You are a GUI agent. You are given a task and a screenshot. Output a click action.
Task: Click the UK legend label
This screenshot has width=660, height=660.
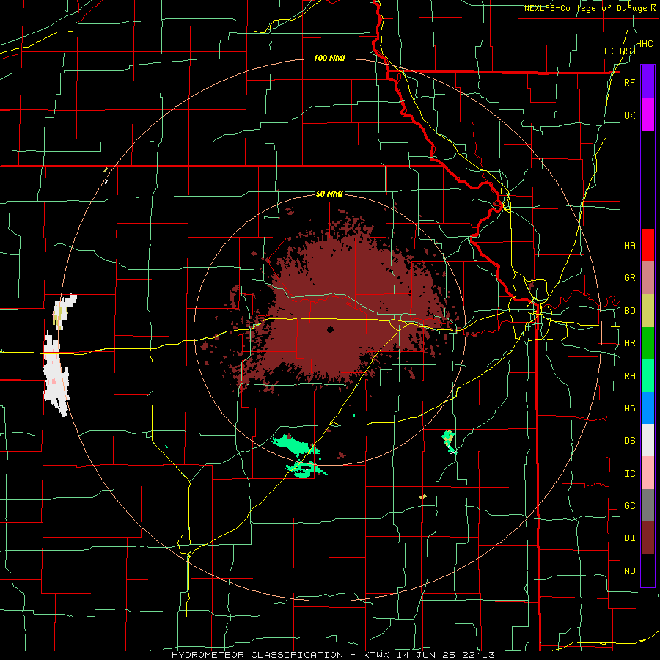pos(629,115)
